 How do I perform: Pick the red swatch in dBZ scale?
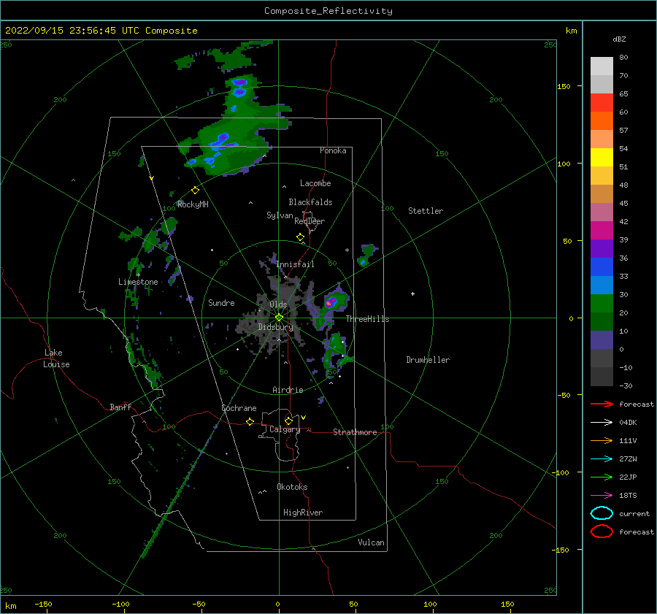(602, 103)
